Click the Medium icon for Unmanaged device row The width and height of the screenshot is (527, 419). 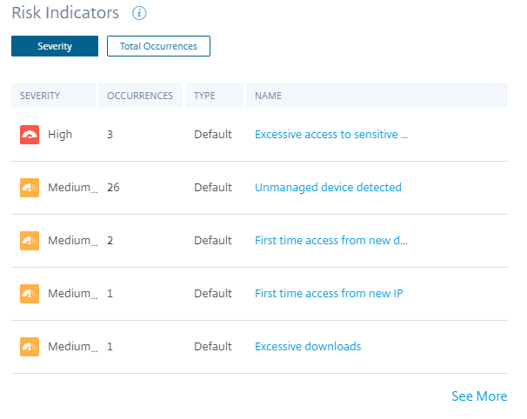coord(30,188)
